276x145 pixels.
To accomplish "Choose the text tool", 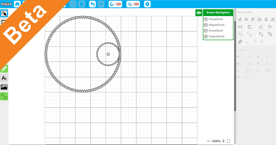I will pos(4,78).
